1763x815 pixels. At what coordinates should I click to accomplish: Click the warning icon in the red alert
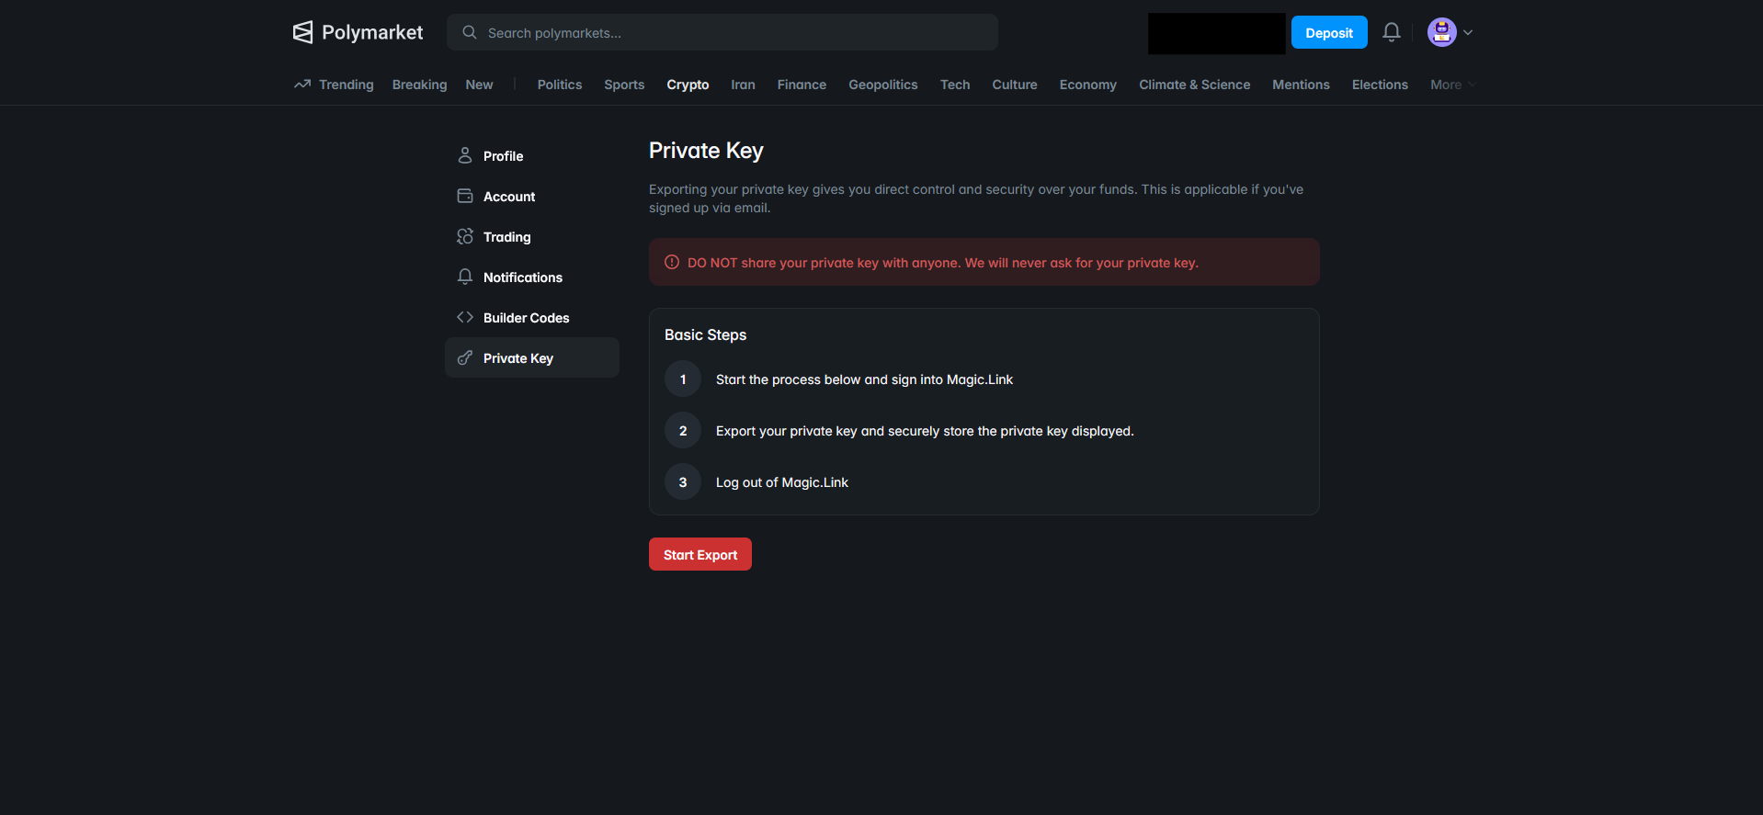pyautogui.click(x=672, y=262)
